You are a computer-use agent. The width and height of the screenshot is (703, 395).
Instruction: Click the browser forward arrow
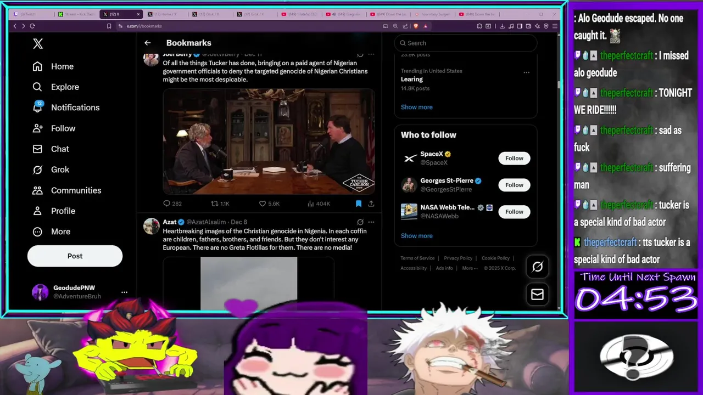[23, 26]
